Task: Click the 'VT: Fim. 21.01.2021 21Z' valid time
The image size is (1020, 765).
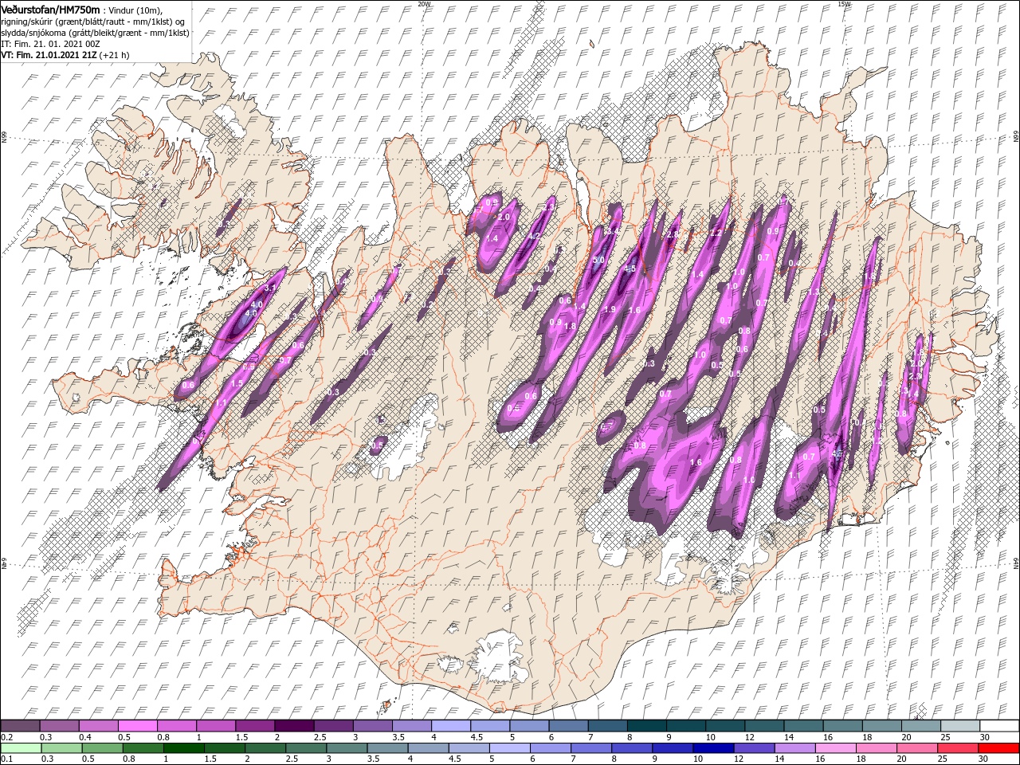Action: point(49,55)
